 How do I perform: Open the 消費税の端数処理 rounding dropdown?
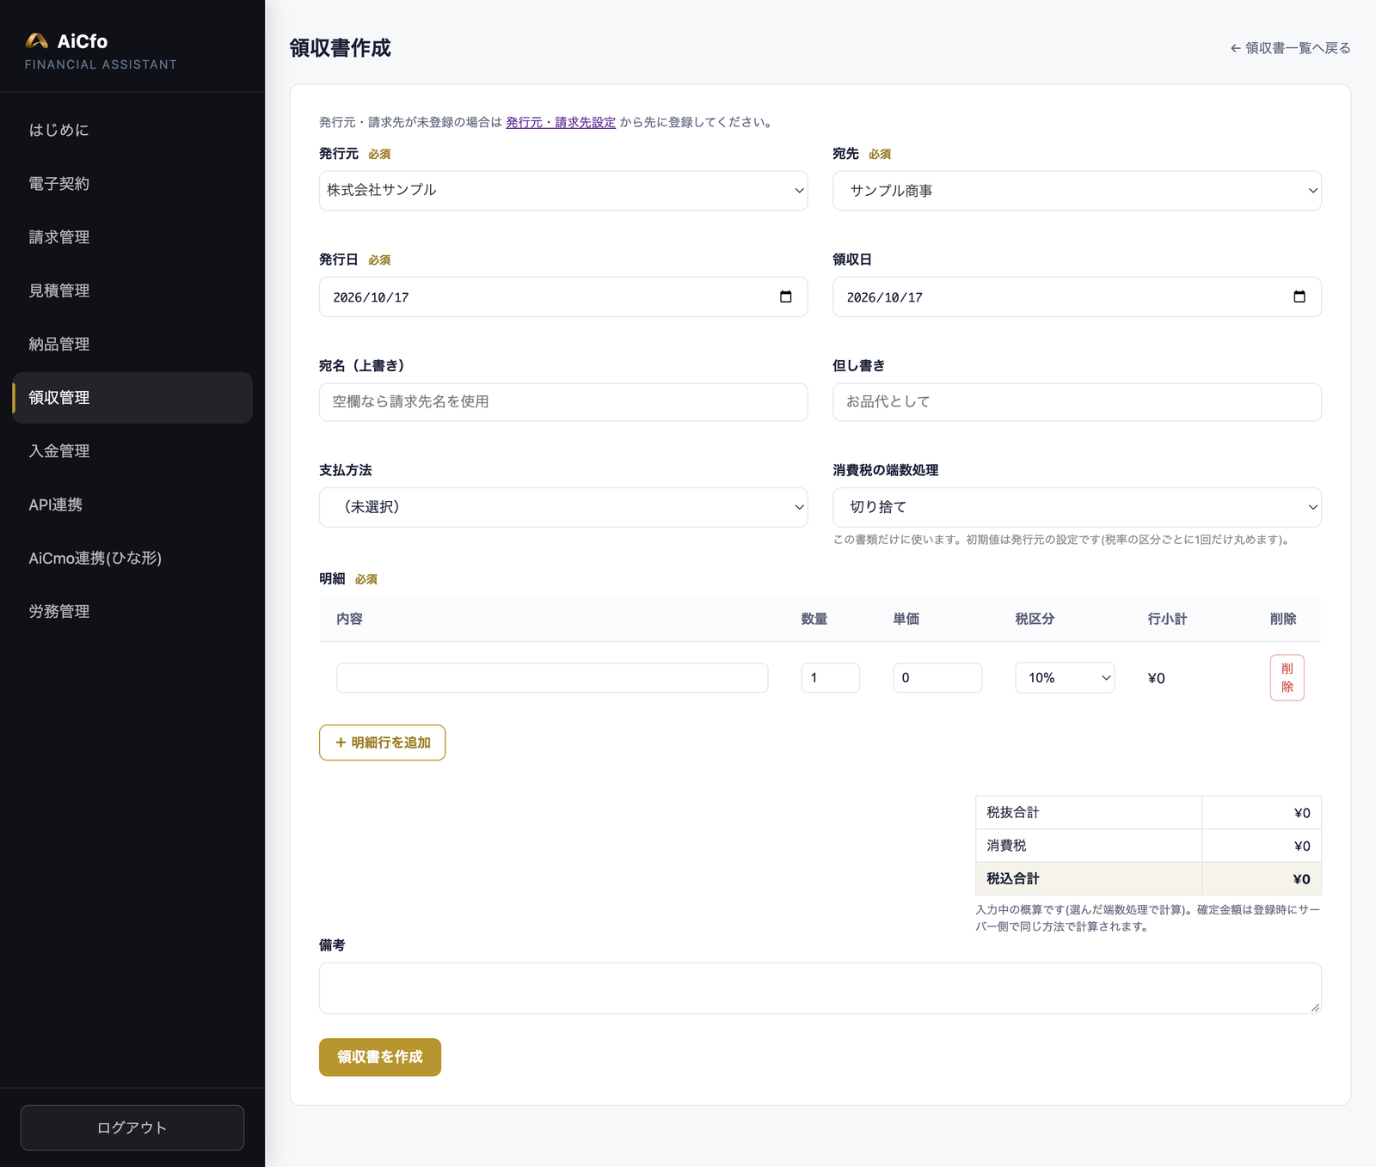click(1077, 507)
